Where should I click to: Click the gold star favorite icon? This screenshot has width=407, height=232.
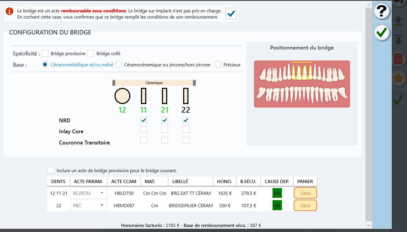click(x=398, y=79)
